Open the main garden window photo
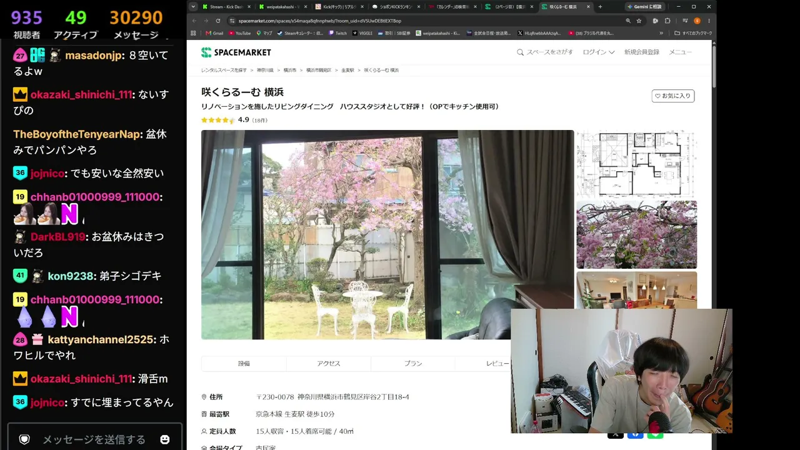 click(x=387, y=234)
